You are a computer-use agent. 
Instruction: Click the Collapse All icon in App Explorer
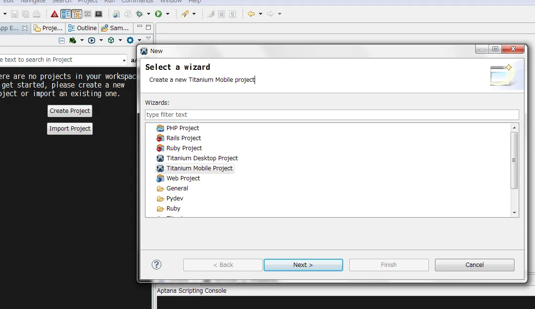pos(62,41)
